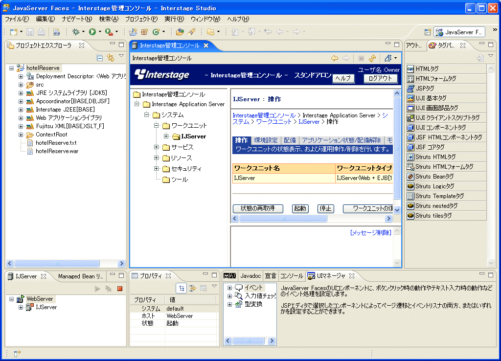Toggle Link with Editor in Project Explorer

[x=111, y=58]
